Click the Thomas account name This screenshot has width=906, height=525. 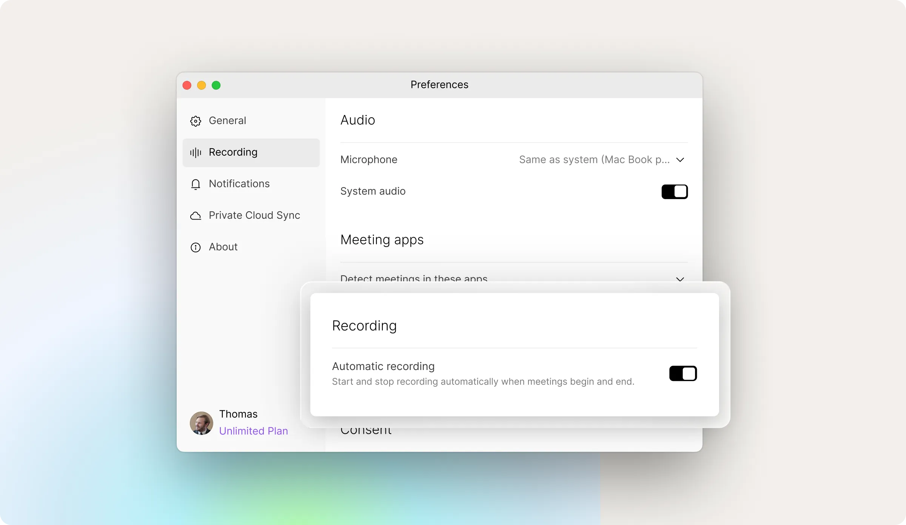pyautogui.click(x=238, y=414)
